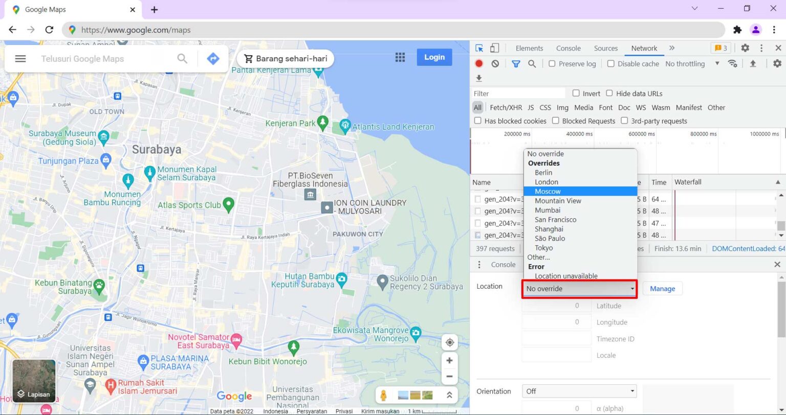Open Network panel settings gear
This screenshot has height=415, width=786.
tap(777, 63)
